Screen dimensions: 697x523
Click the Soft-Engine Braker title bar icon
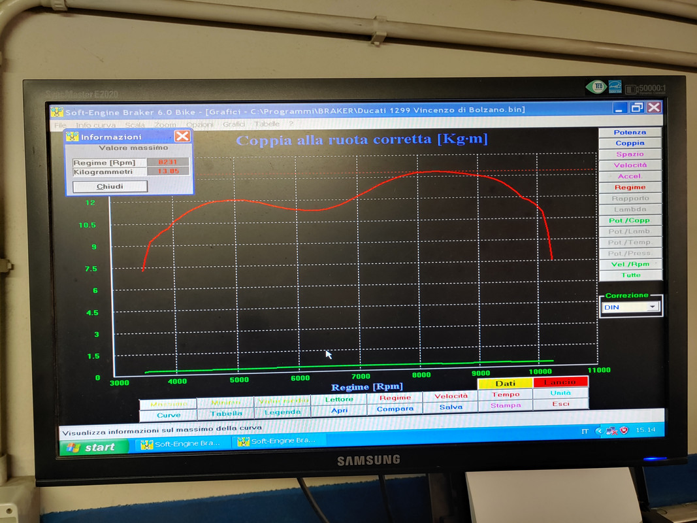[x=56, y=112]
